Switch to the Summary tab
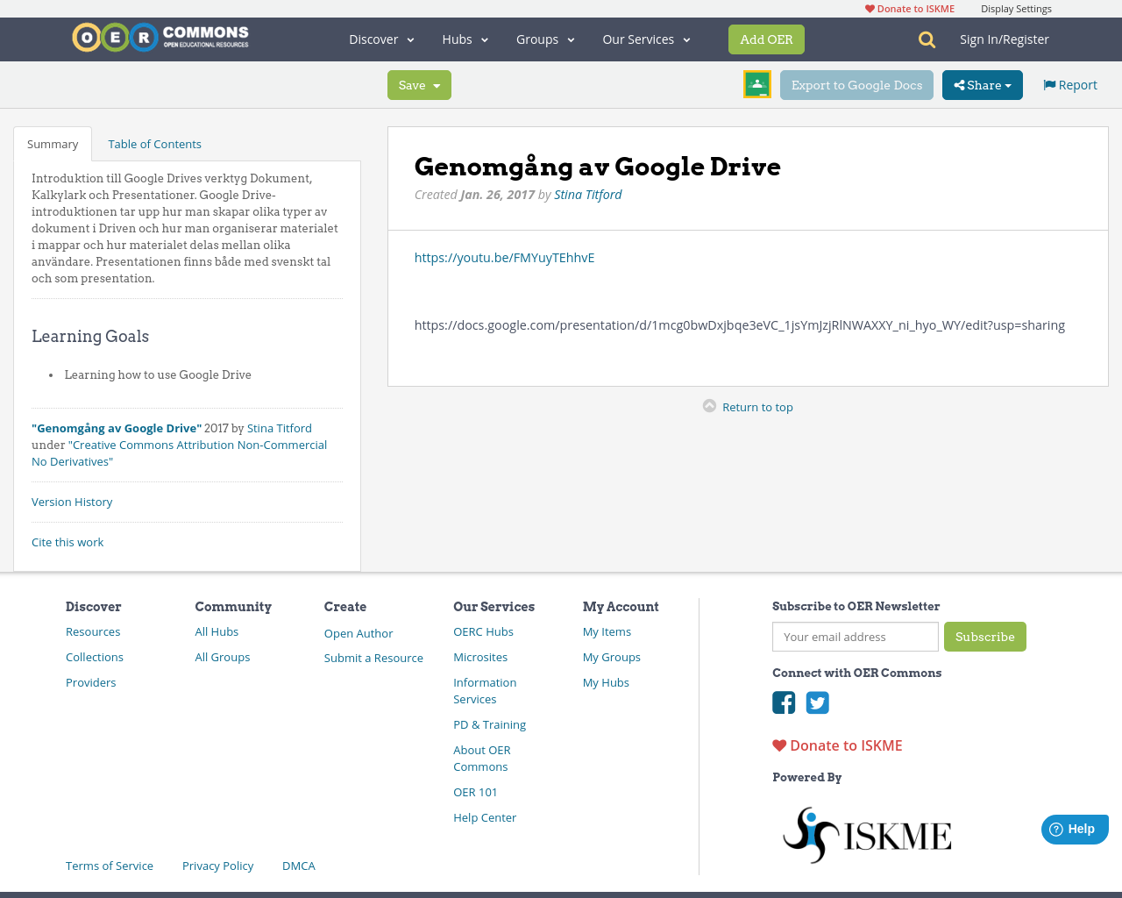This screenshot has width=1122, height=898. tap(53, 144)
